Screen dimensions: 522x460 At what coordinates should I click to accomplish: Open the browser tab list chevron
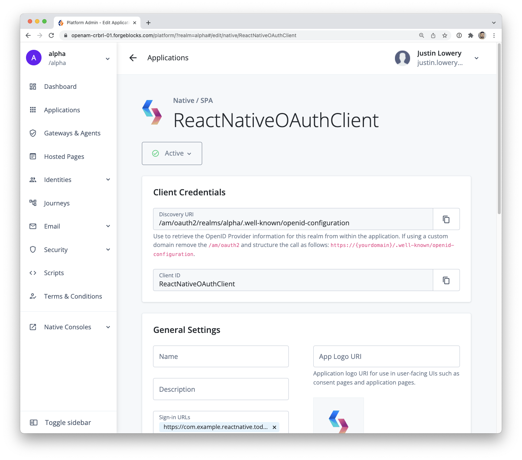494,23
